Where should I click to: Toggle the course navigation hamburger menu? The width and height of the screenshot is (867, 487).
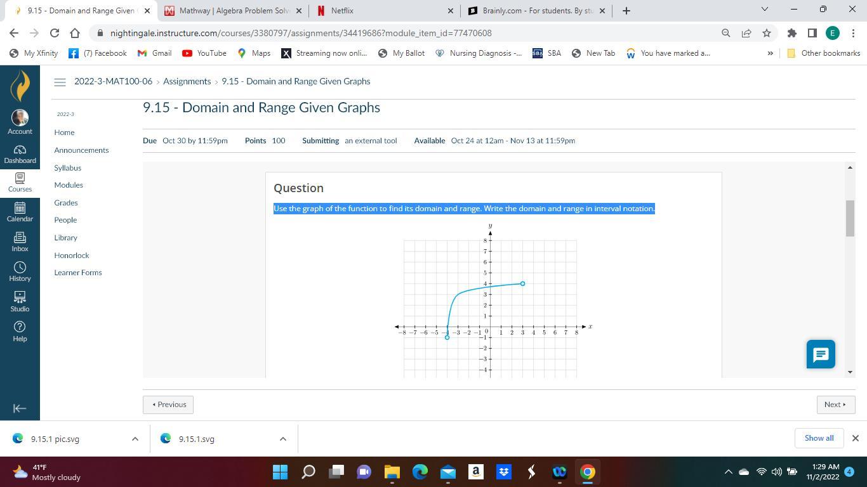point(60,82)
